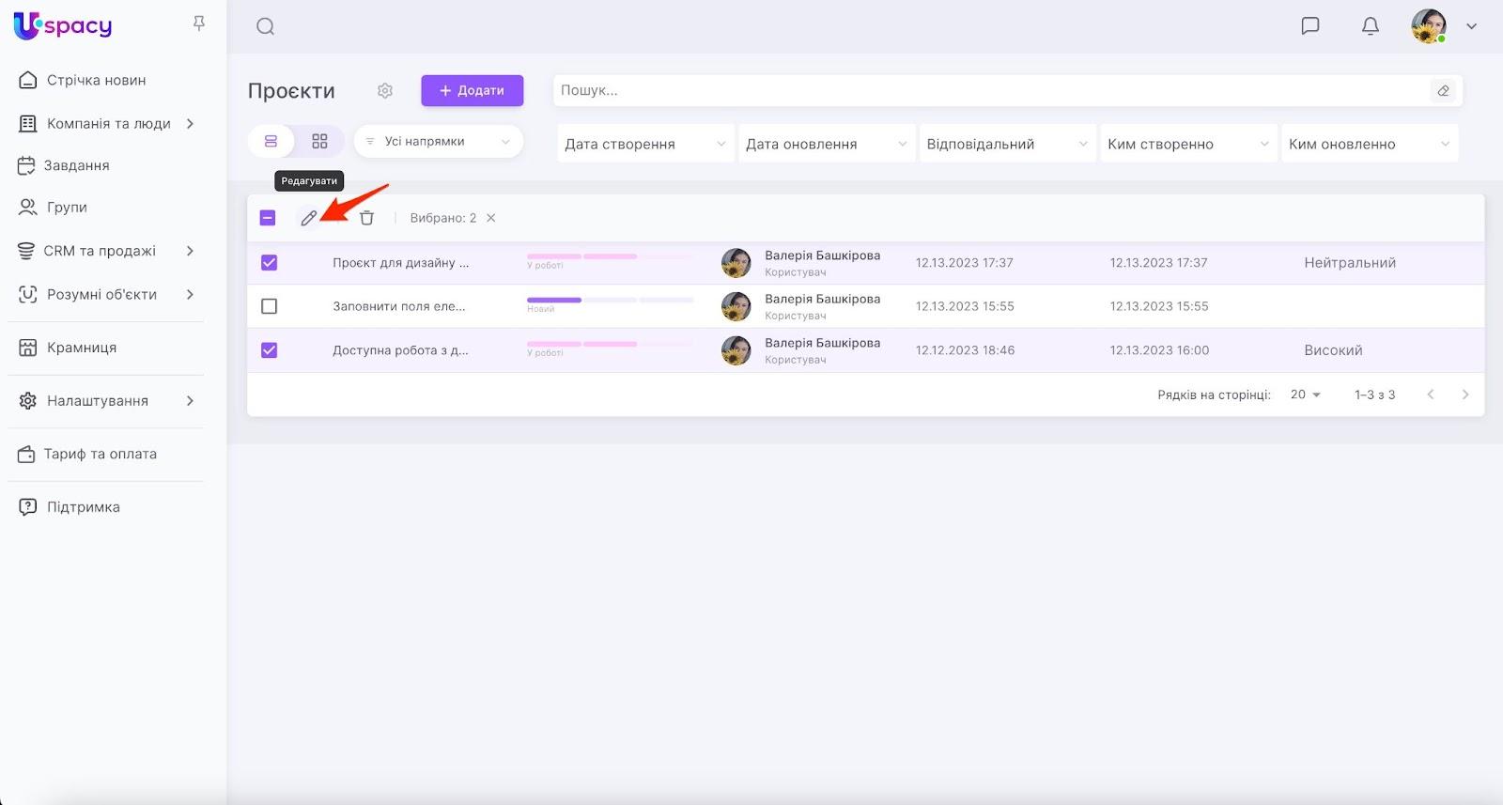Open Завдання in the sidebar
1503x805 pixels.
point(77,165)
